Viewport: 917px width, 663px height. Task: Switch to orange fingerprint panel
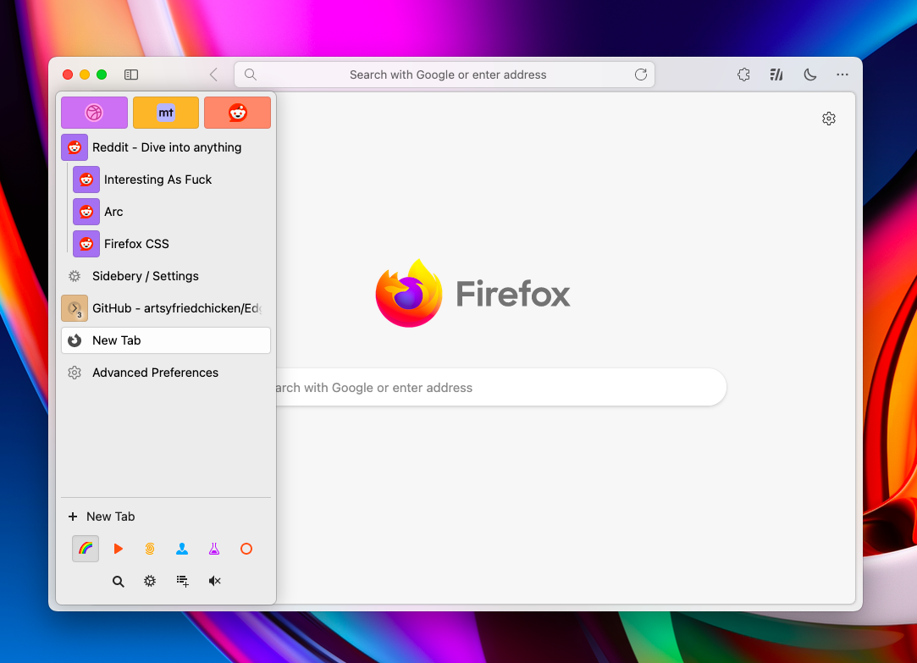(150, 549)
